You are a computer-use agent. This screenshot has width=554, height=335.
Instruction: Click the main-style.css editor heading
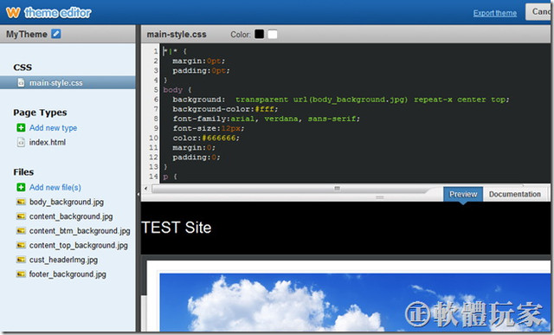pyautogui.click(x=177, y=35)
